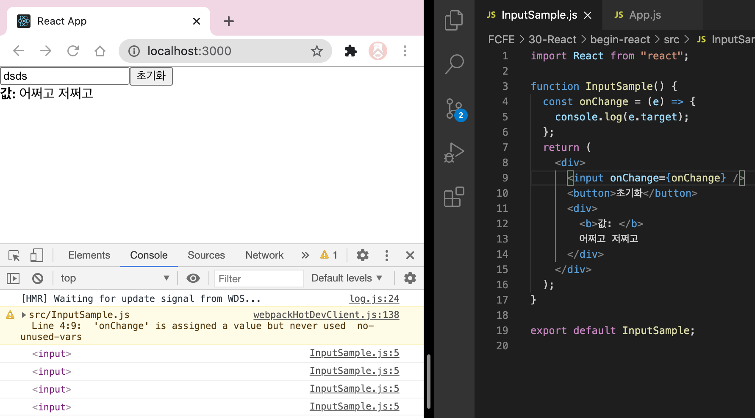Open InputSample.js:5 link of first input log

tap(354, 353)
